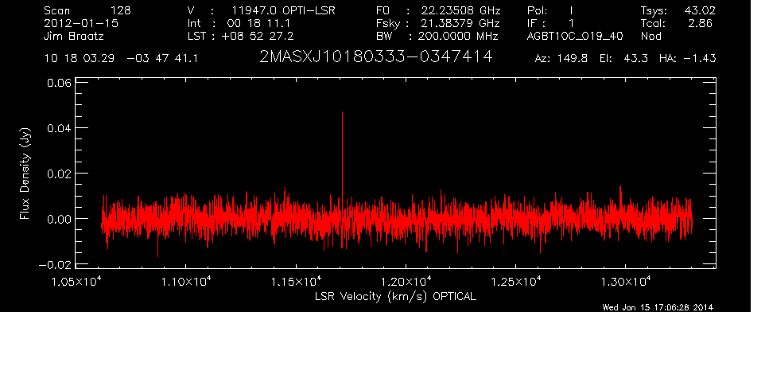Select sky frequency 21.38379 GHz

(459, 23)
